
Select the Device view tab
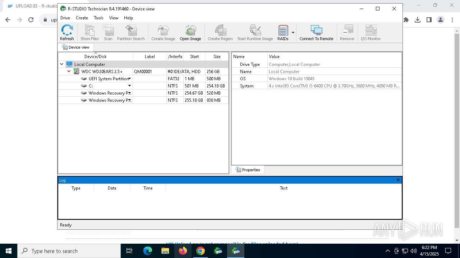click(76, 47)
